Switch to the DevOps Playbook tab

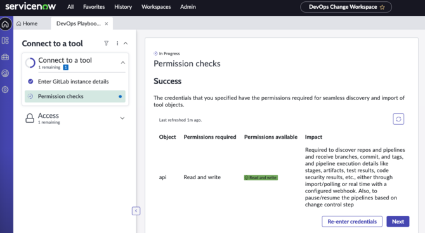[78, 23]
